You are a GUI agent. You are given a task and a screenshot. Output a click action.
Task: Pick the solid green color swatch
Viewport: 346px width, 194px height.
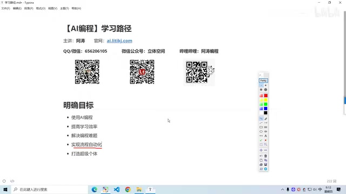[265, 104]
